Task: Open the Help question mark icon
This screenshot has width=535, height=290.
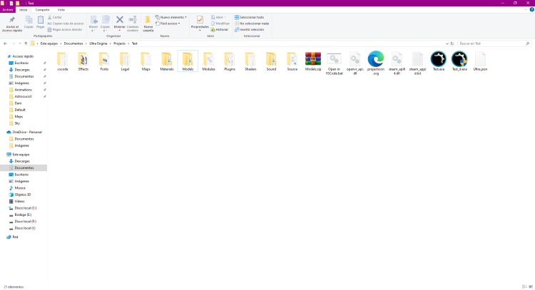Action: [x=531, y=9]
